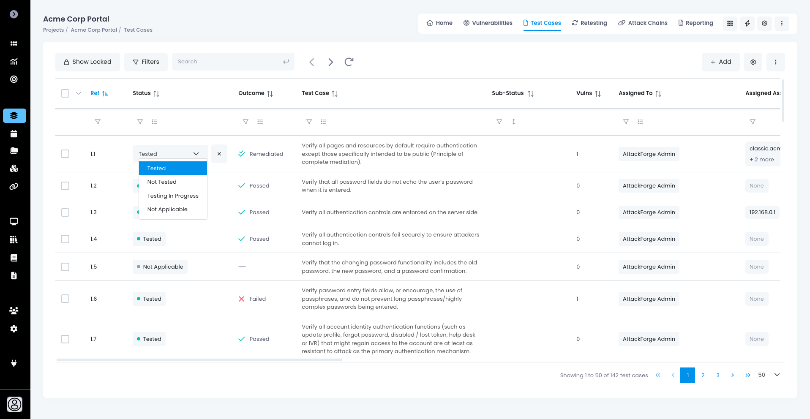This screenshot has width=810, height=419.
Task: Select the checkbox for row 1.6
Action: (x=65, y=299)
